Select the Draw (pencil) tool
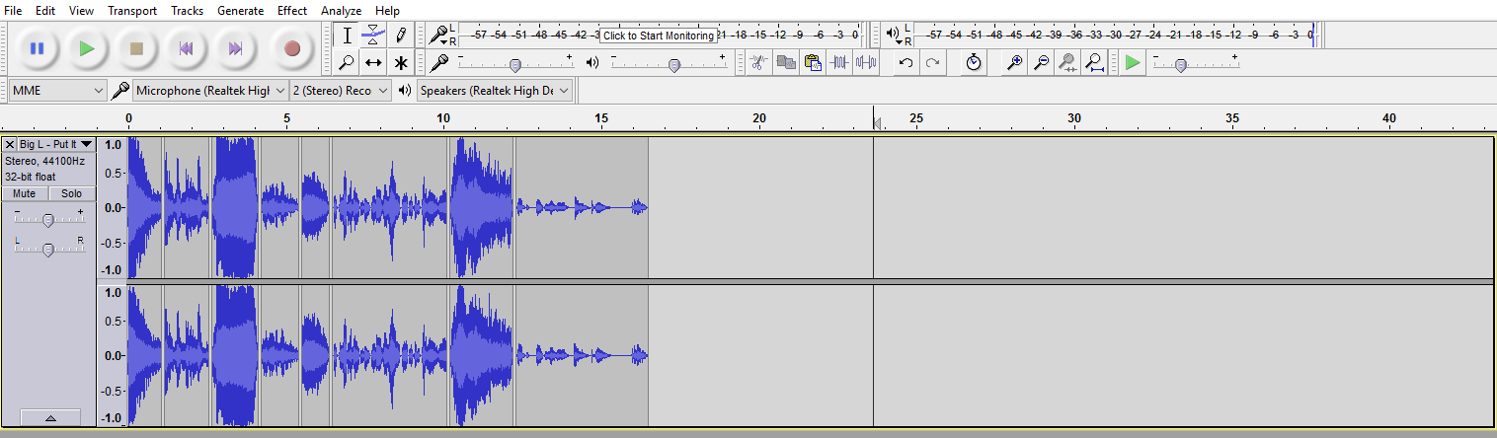Screen dimensions: 1497x438 click(400, 36)
